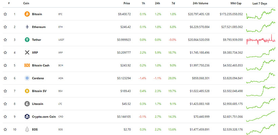Click the XRP logo icon
The width and height of the screenshot is (278, 135).
click(x=27, y=52)
